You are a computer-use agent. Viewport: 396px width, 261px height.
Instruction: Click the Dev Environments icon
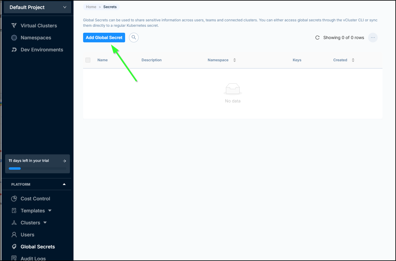14,50
